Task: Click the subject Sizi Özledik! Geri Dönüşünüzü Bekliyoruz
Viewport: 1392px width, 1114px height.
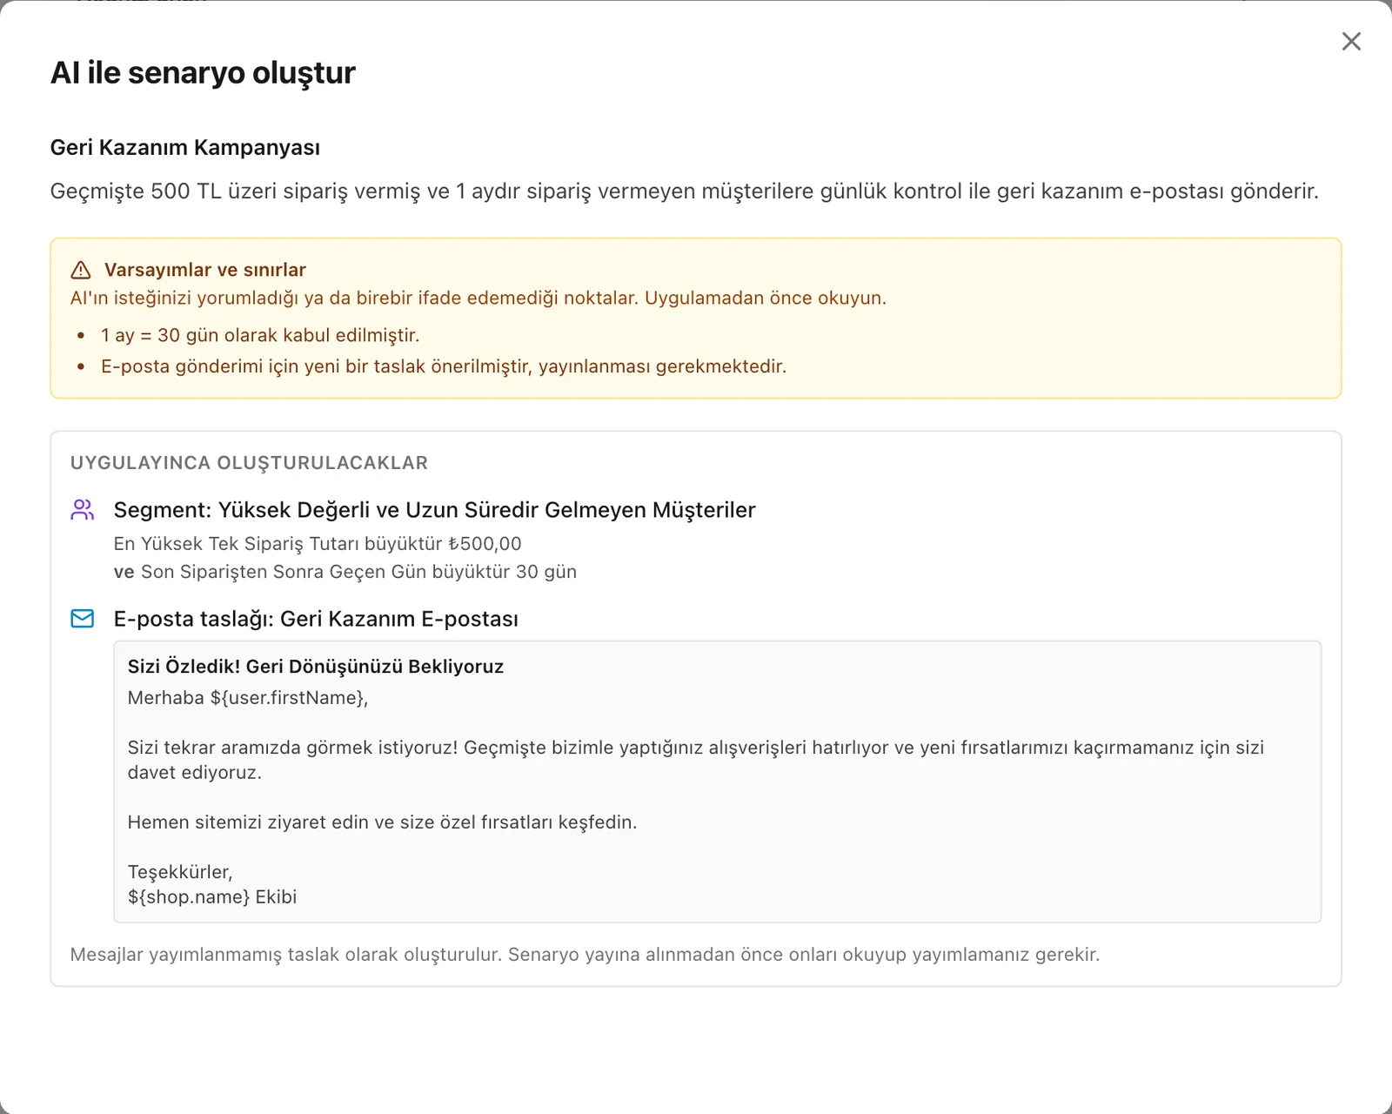Action: click(x=316, y=667)
